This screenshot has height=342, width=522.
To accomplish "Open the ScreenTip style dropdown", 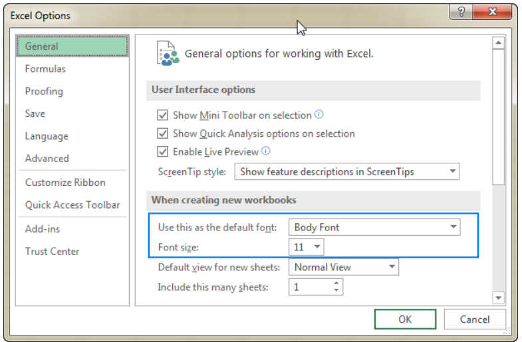I will coord(347,171).
